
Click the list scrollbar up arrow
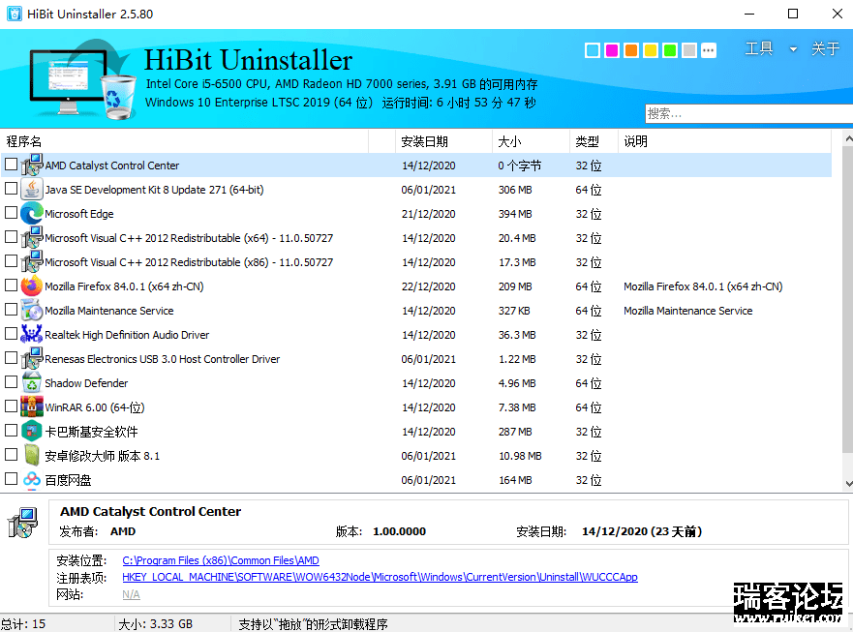tap(848, 139)
